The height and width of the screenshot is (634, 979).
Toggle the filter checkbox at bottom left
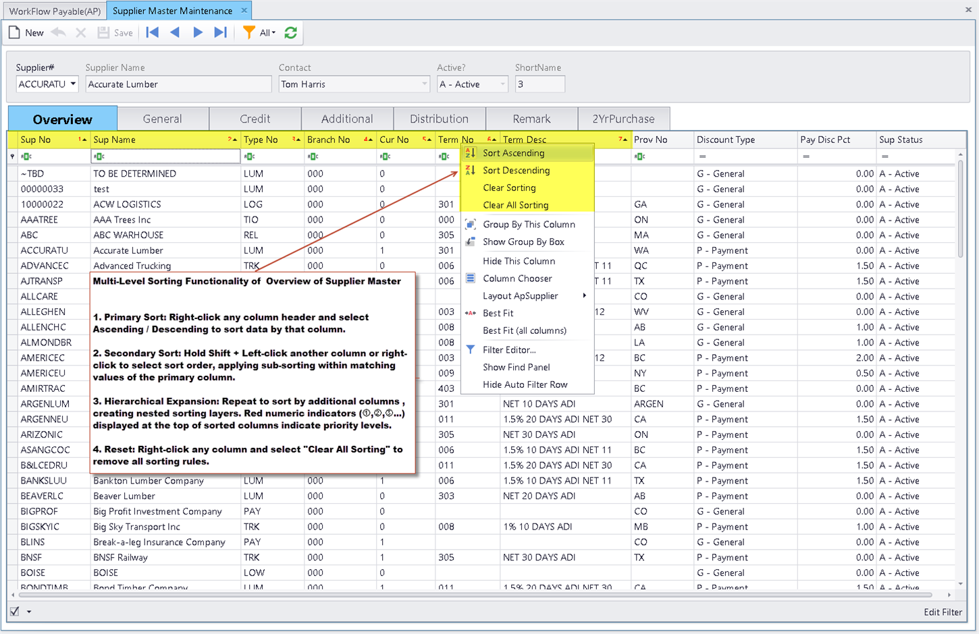(14, 611)
